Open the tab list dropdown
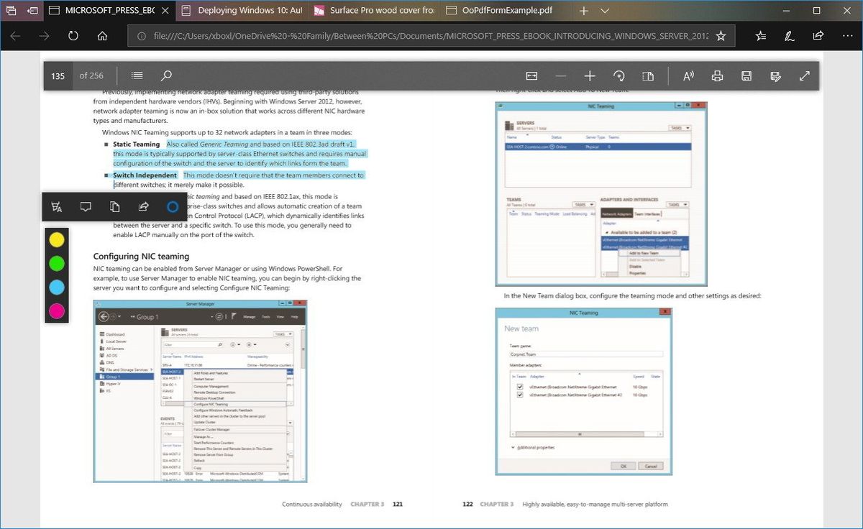Screen dimensions: 863x529 (603, 10)
